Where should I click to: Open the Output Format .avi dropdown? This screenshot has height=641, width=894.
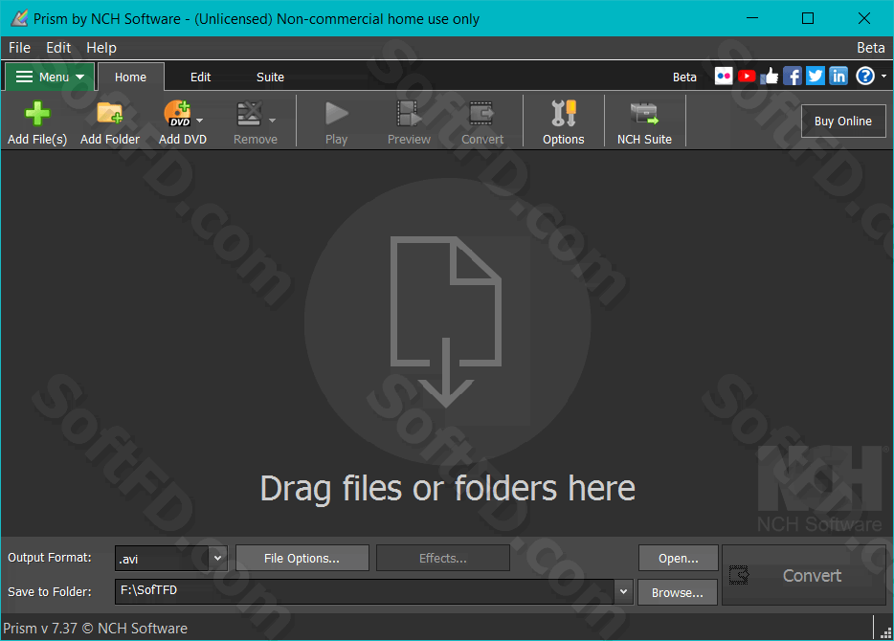(x=171, y=559)
